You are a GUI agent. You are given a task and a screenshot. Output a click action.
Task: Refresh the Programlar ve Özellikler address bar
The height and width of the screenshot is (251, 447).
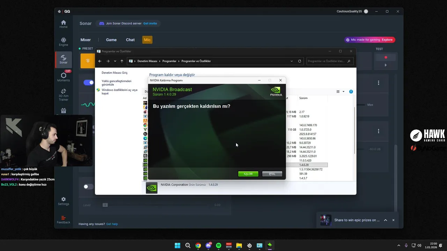pos(300,61)
